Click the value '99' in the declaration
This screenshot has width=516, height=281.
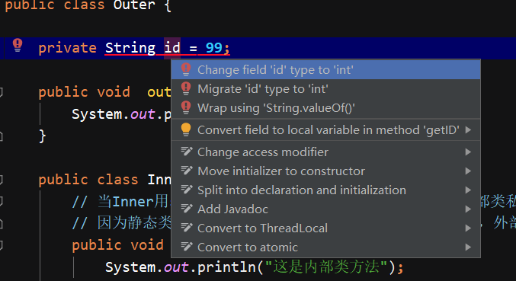[x=214, y=48]
